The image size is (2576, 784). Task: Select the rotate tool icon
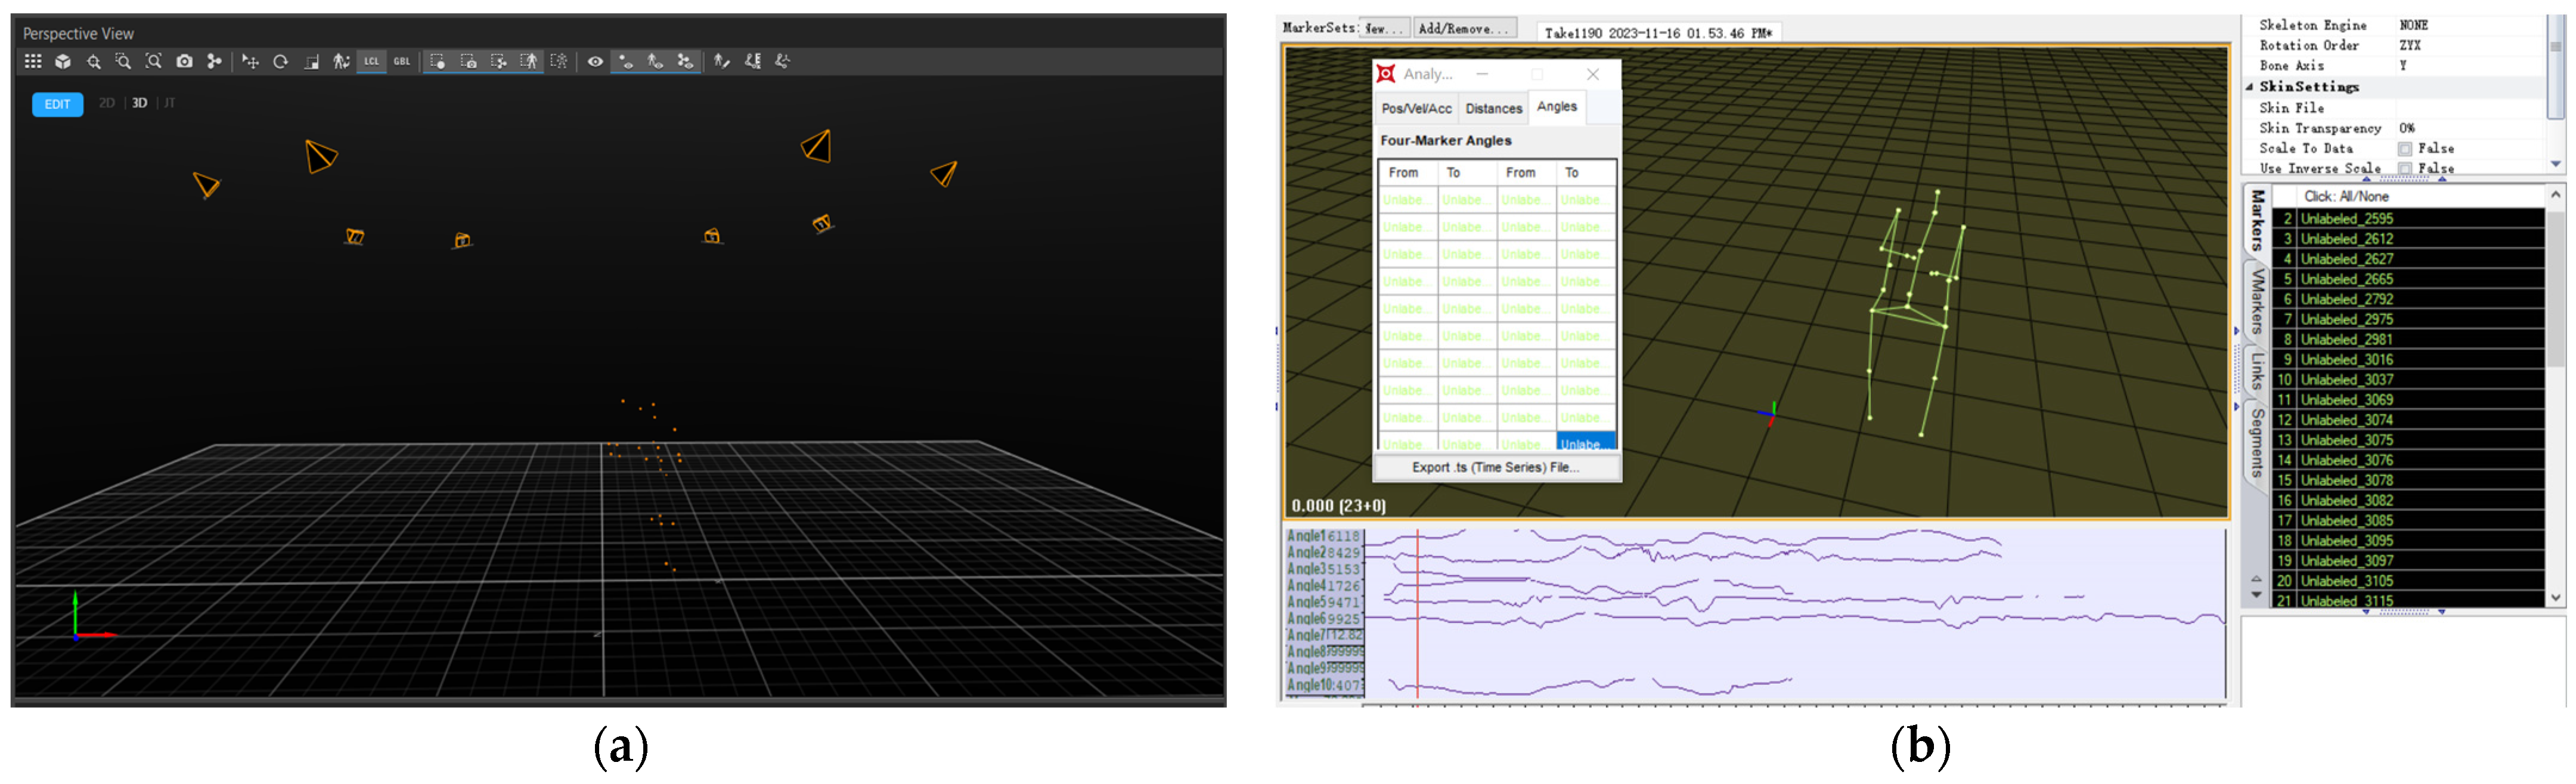[x=281, y=62]
